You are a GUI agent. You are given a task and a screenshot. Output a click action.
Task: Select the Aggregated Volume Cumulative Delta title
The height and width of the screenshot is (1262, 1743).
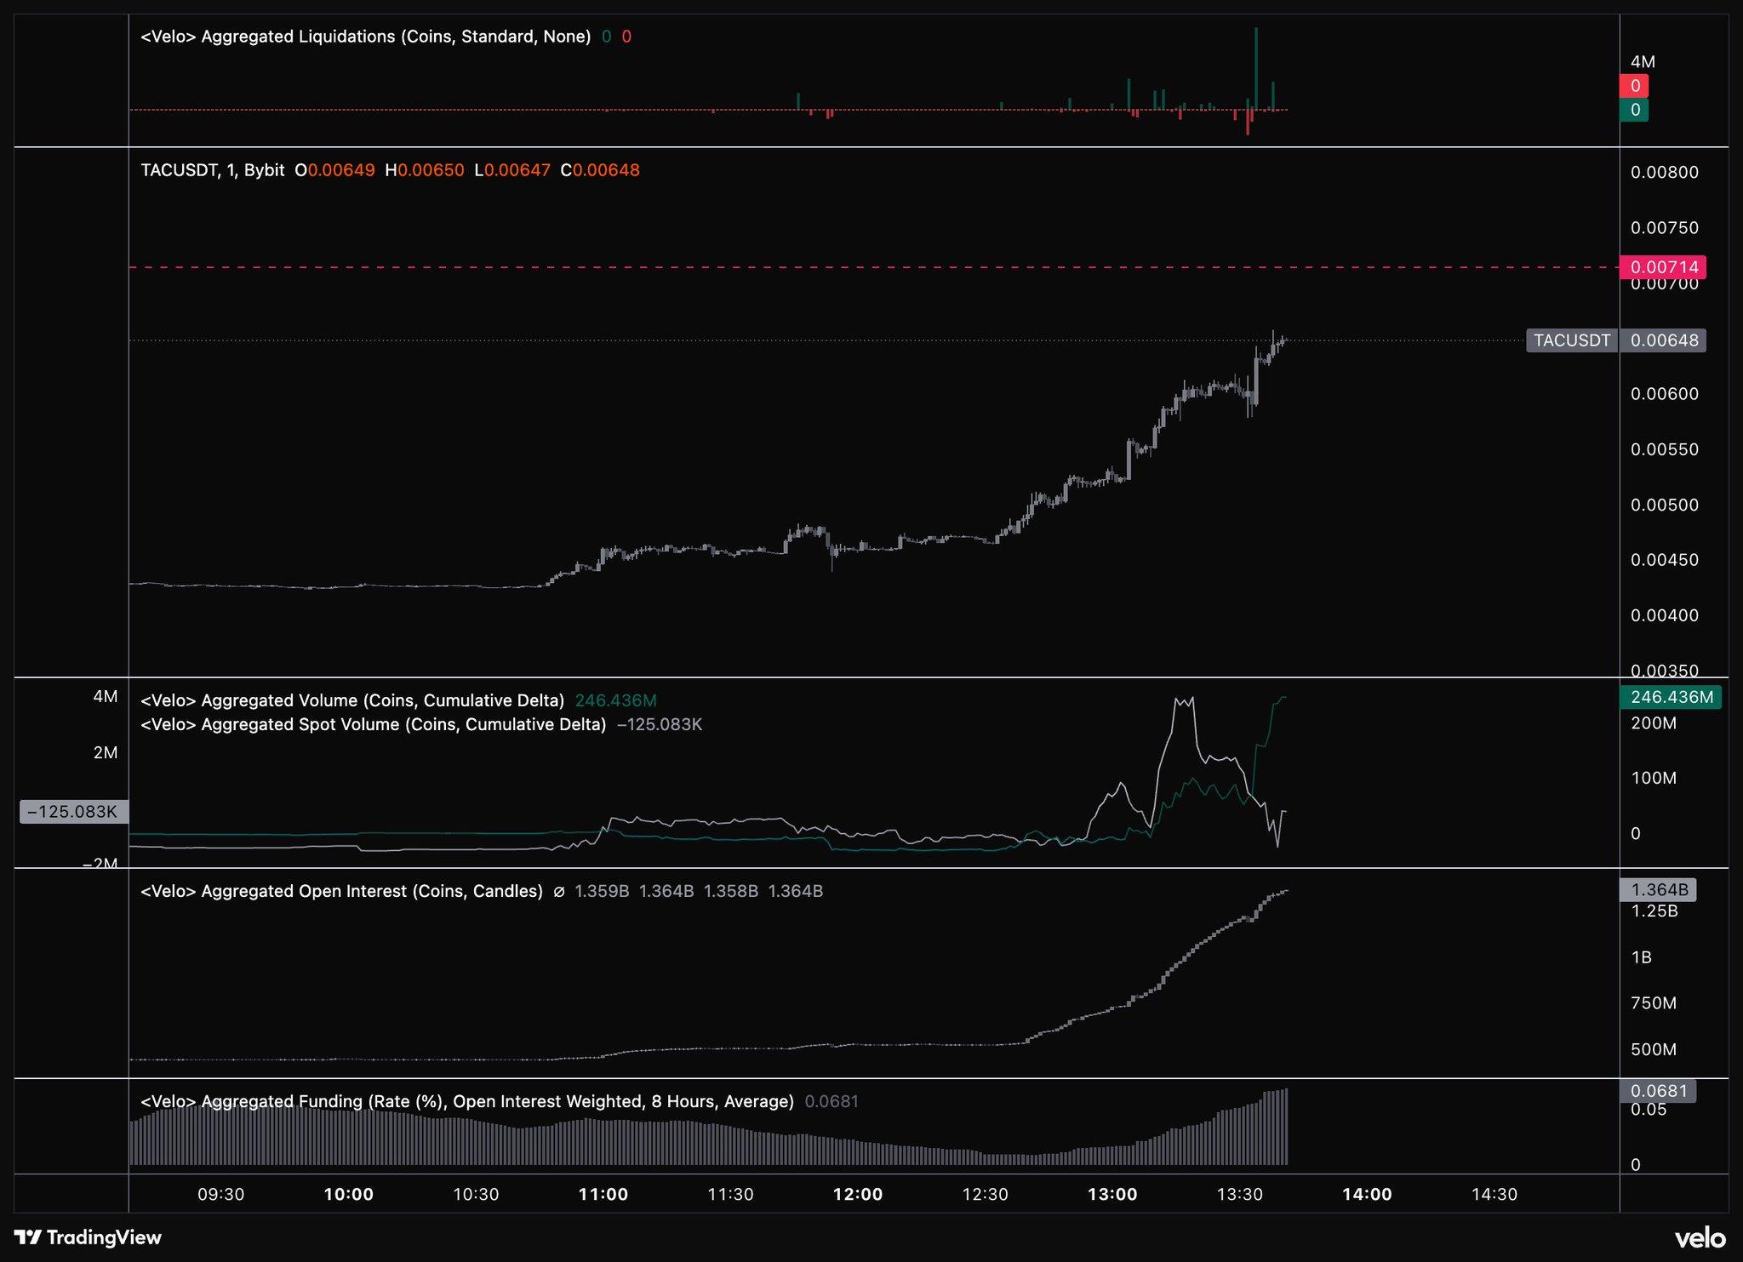coord(352,700)
